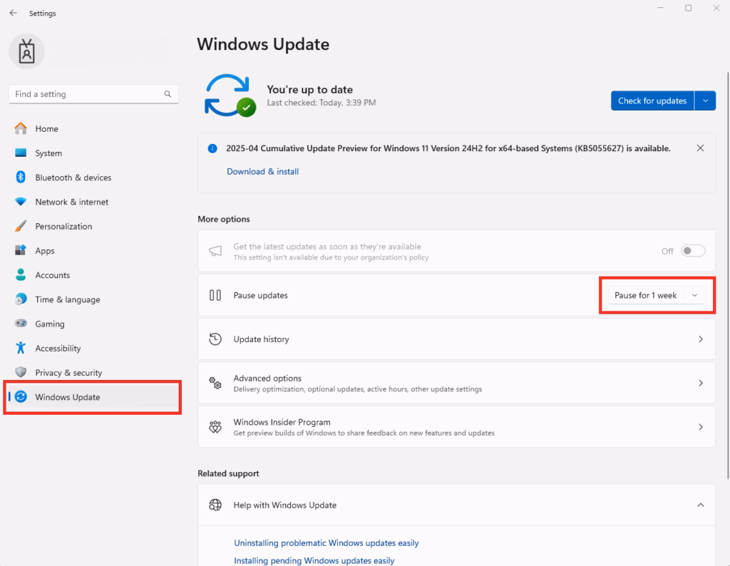Select Bluetooth & devices
This screenshot has height=566, width=730.
click(93, 177)
